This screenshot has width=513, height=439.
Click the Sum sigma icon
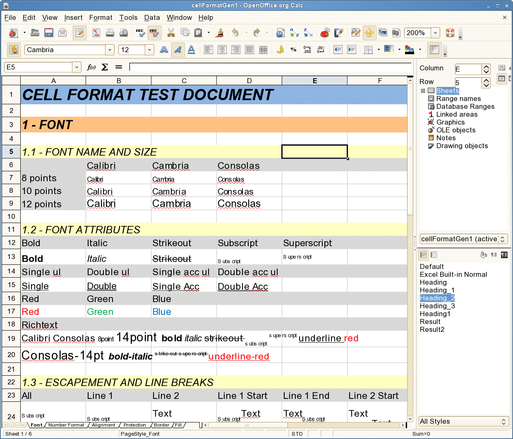tap(105, 67)
